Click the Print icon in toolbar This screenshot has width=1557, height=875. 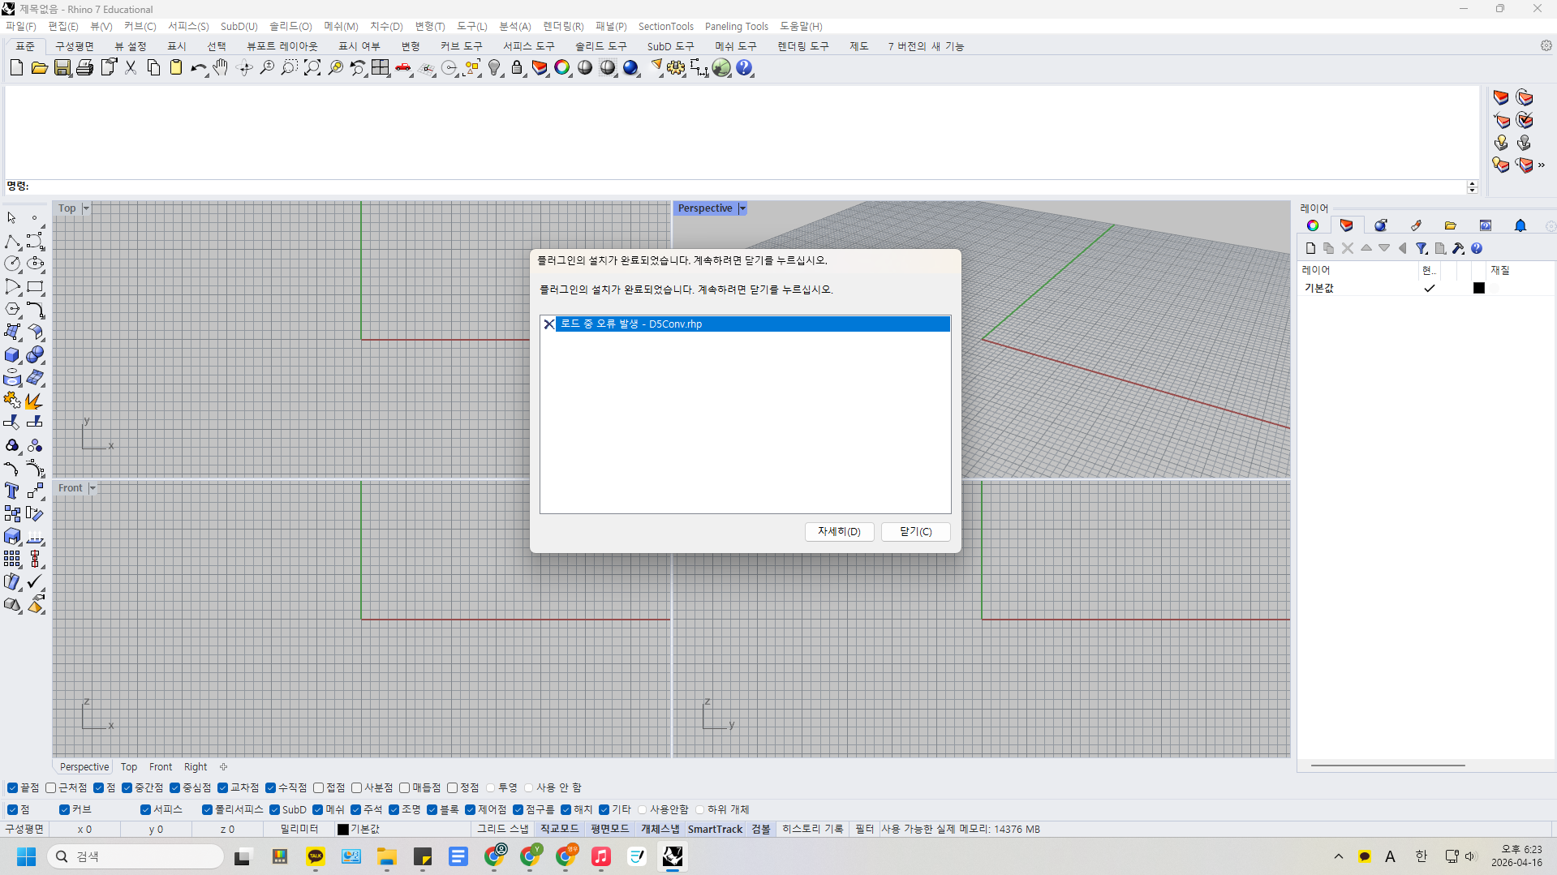pos(84,68)
